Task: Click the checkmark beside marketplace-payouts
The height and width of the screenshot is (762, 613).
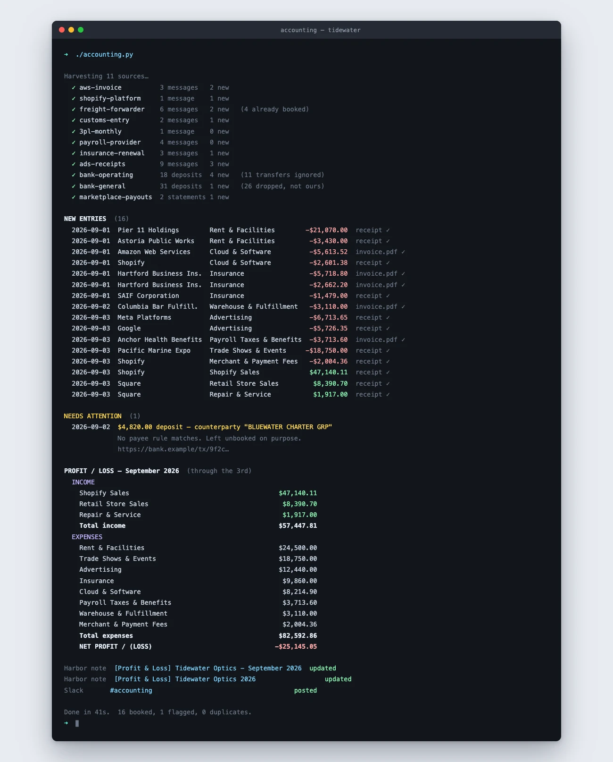Action: coord(74,197)
